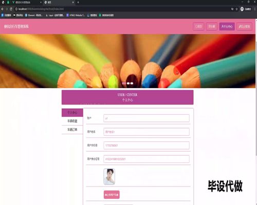Switch to the tab with the green V favicon
The image size is (257, 205).
27,3
